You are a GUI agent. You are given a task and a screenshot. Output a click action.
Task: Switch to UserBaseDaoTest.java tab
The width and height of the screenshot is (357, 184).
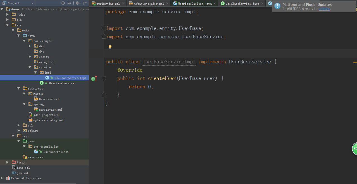click(x=195, y=4)
